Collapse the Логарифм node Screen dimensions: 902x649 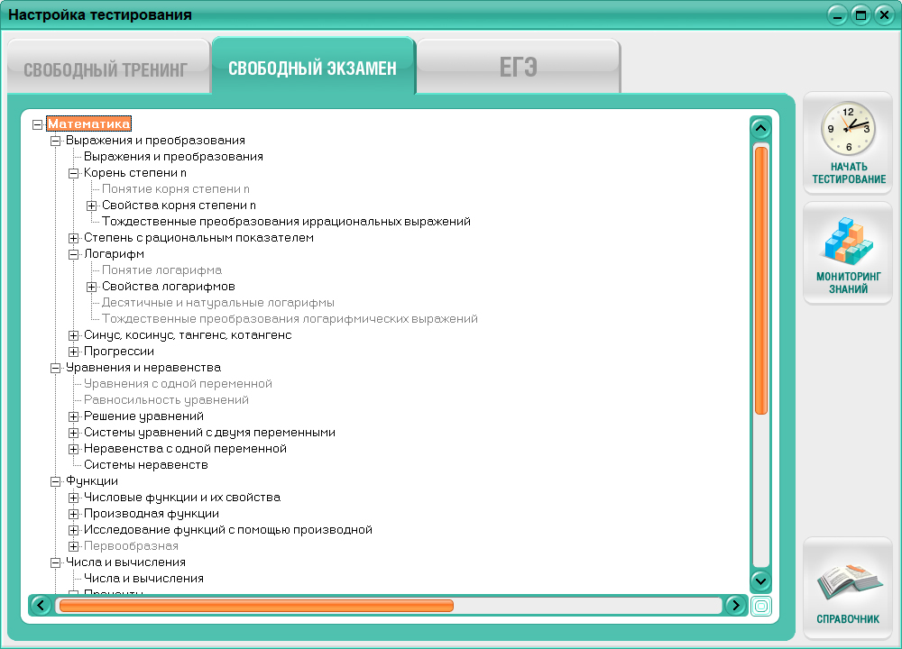coord(74,254)
